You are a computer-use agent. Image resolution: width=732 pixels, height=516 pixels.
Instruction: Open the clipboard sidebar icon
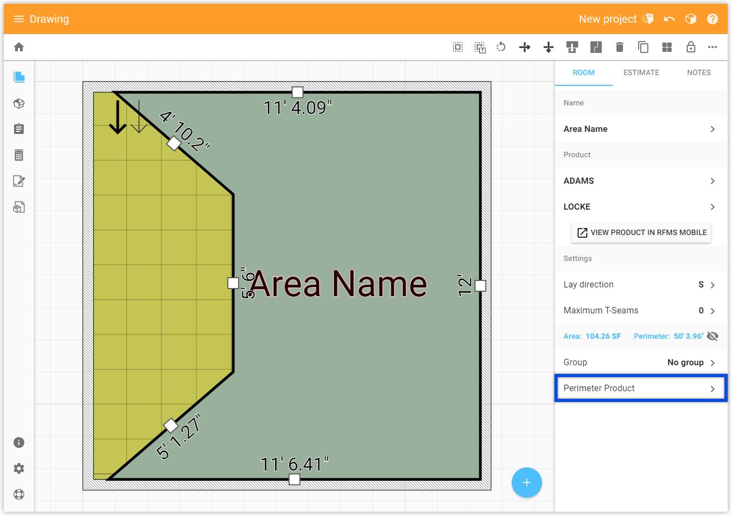19,129
